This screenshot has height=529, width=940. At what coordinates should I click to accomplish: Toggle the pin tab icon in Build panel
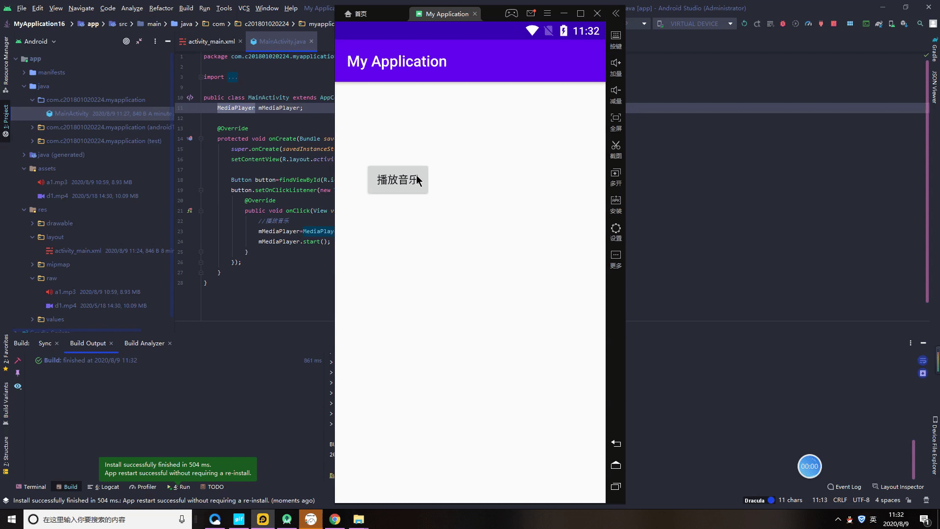[18, 373]
